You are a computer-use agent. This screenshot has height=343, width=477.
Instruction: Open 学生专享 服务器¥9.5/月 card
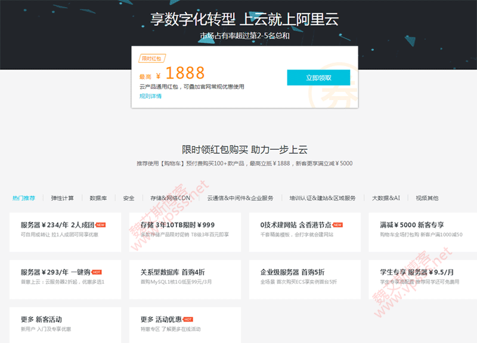[423, 279]
